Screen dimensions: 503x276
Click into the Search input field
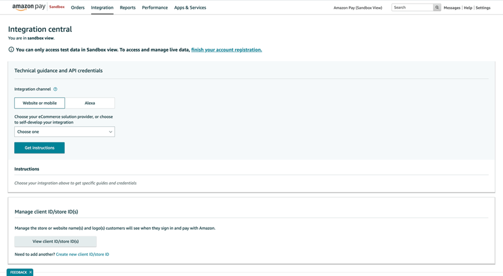tap(413, 7)
